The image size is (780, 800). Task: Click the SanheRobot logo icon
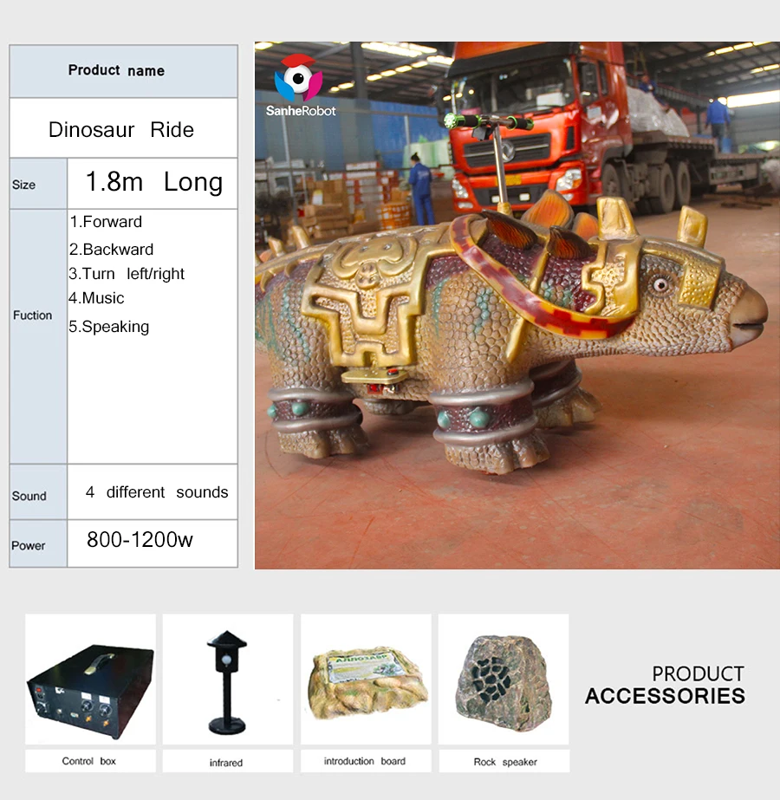(298, 77)
